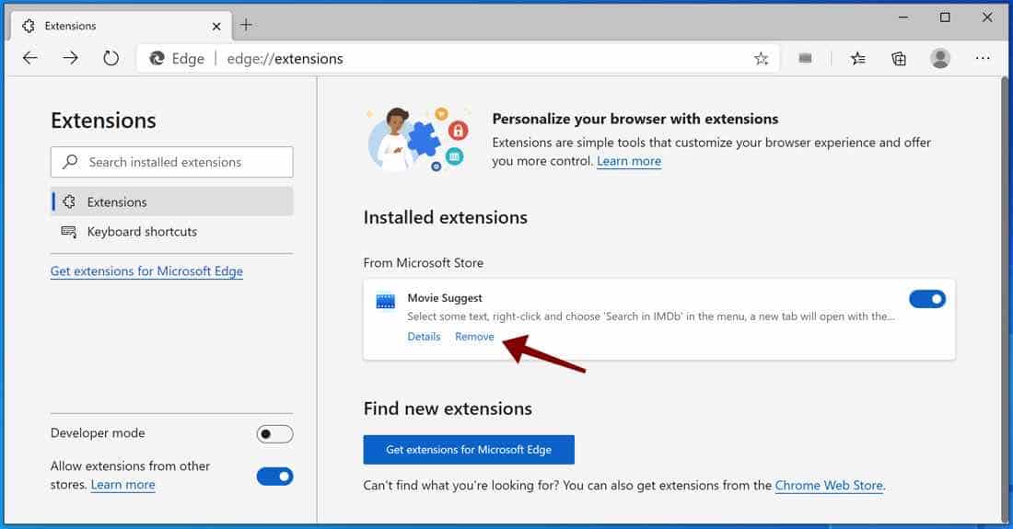The image size is (1013, 529).
Task: Open Collections icon in toolbar
Action: [899, 59]
